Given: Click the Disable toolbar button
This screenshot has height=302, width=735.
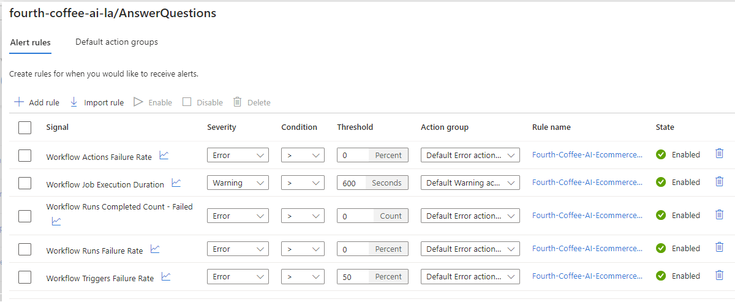Looking at the screenshot, I should coord(203,102).
